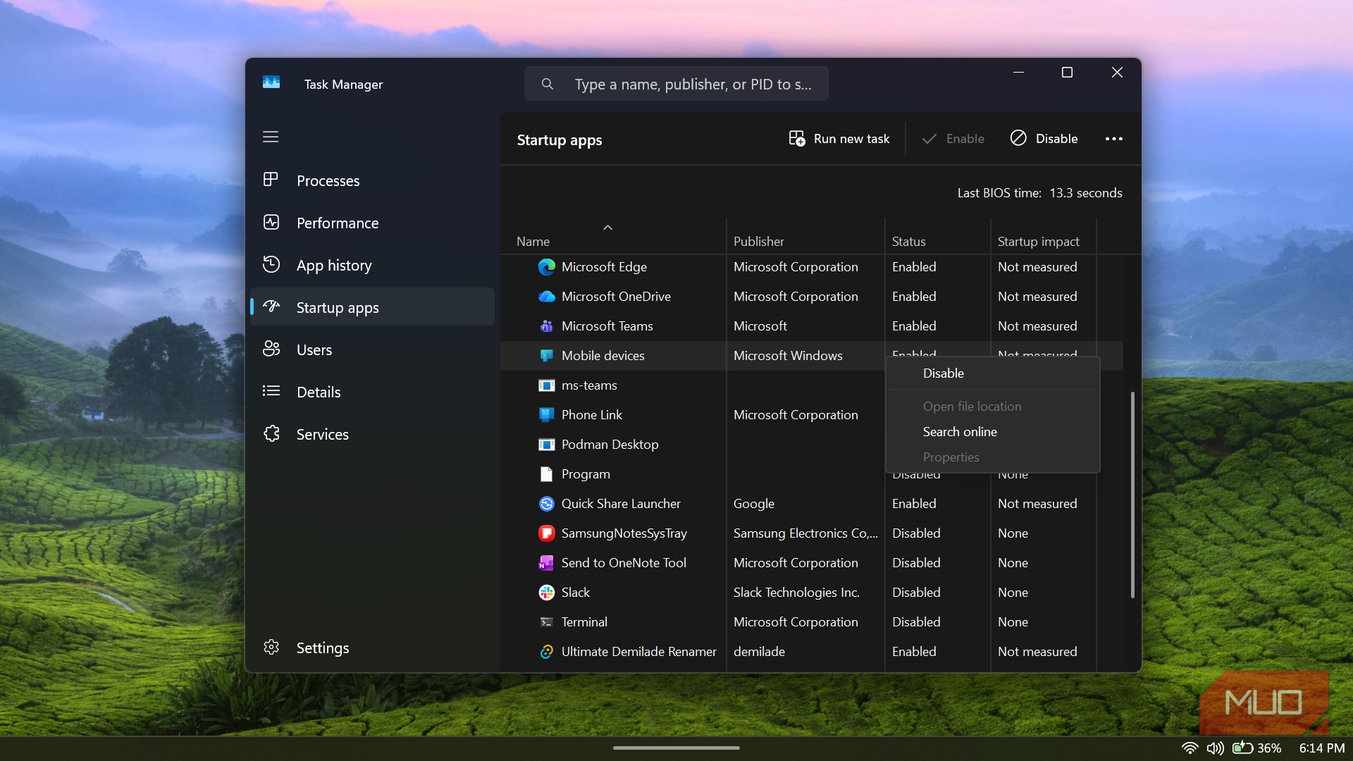Go to the Processes tab
This screenshot has height=761, width=1353.
coord(372,180)
